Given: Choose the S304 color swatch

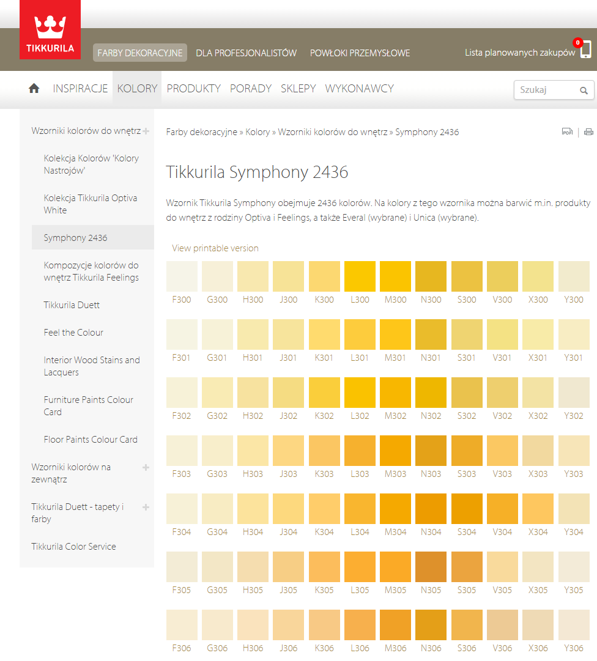Looking at the screenshot, I should pyautogui.click(x=467, y=509).
